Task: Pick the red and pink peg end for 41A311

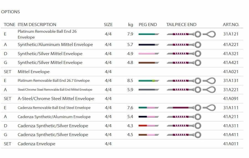Action: point(149,126)
